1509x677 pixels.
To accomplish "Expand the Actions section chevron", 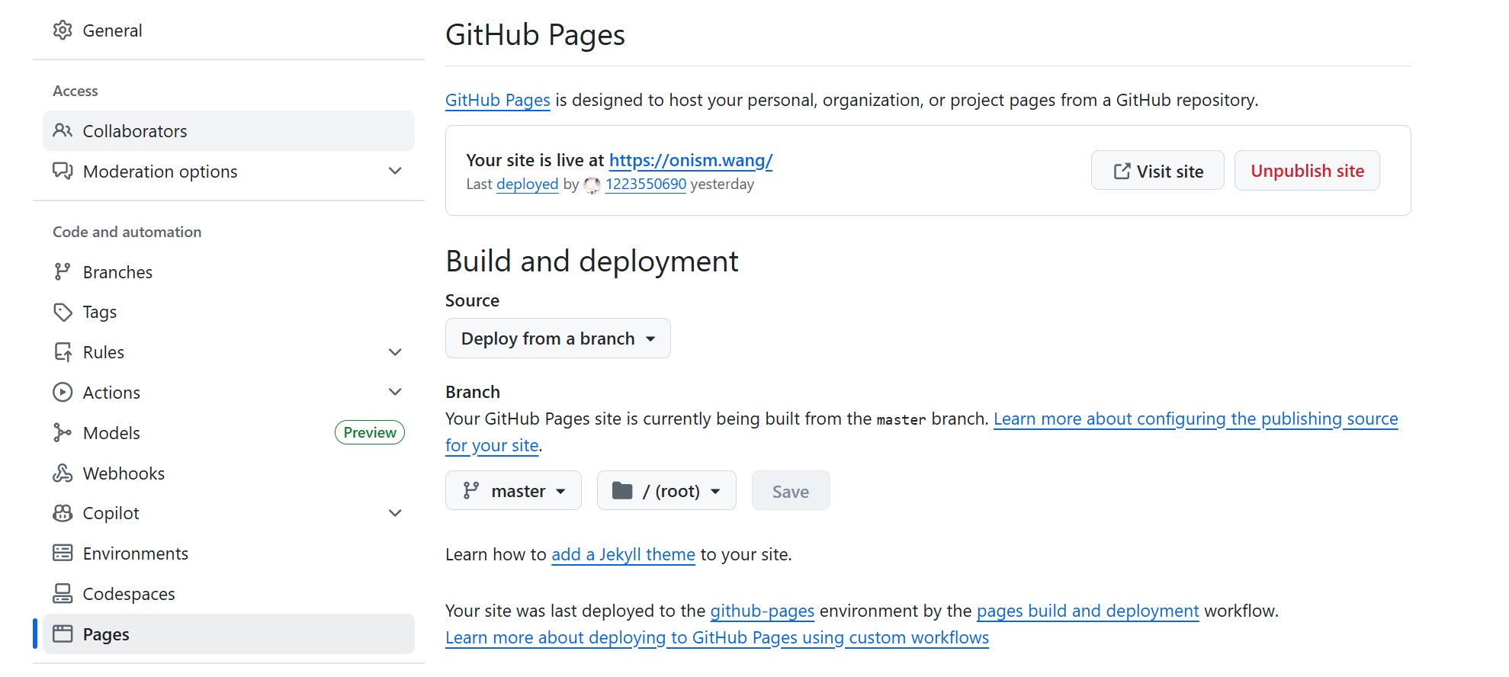I will click(x=395, y=393).
